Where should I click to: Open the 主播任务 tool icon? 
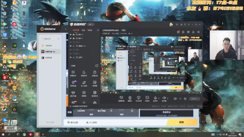click(x=95, y=73)
